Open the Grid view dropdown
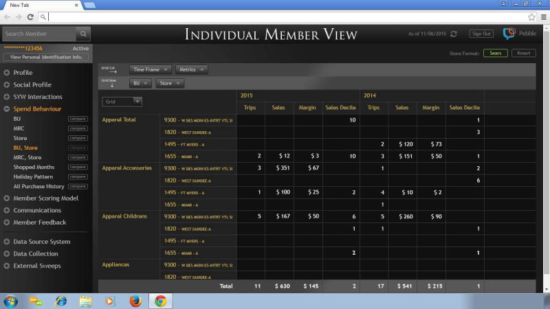The height and width of the screenshot is (309, 550). [x=122, y=102]
